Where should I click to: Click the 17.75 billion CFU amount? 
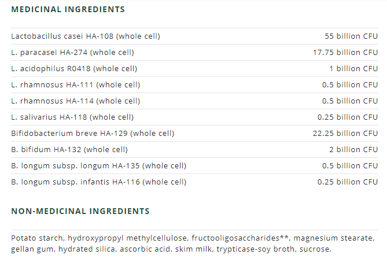pyautogui.click(x=345, y=53)
